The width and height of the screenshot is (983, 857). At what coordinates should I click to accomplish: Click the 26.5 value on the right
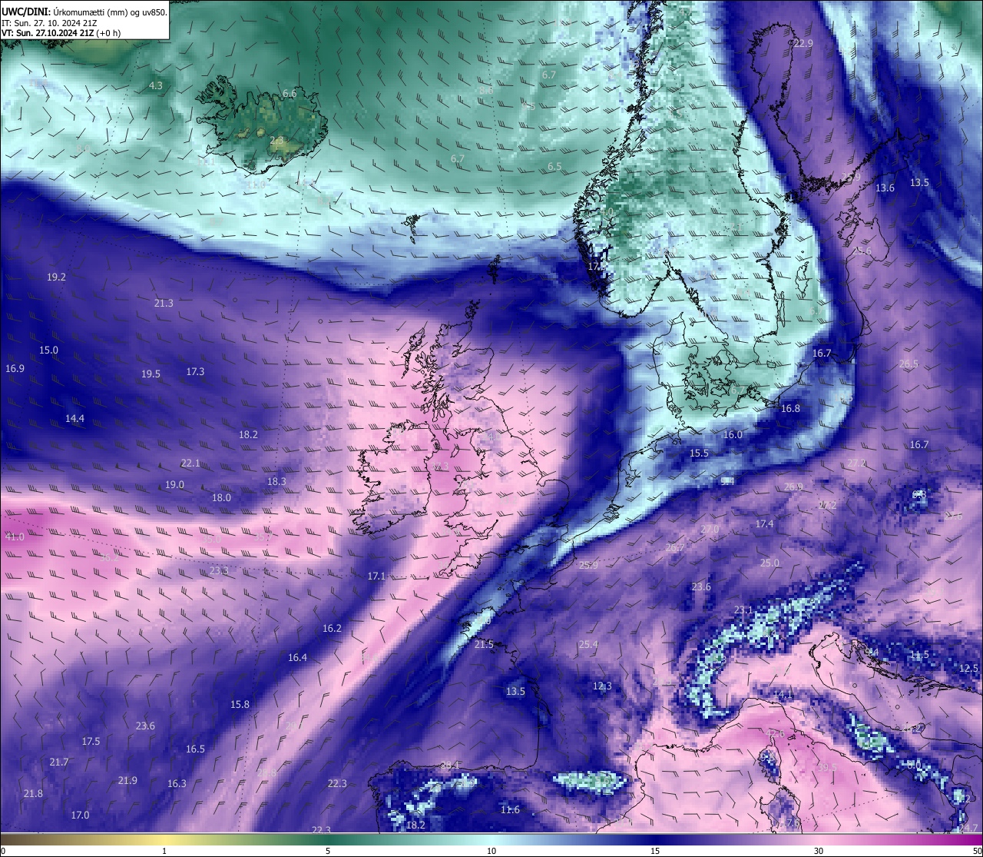[x=909, y=364]
